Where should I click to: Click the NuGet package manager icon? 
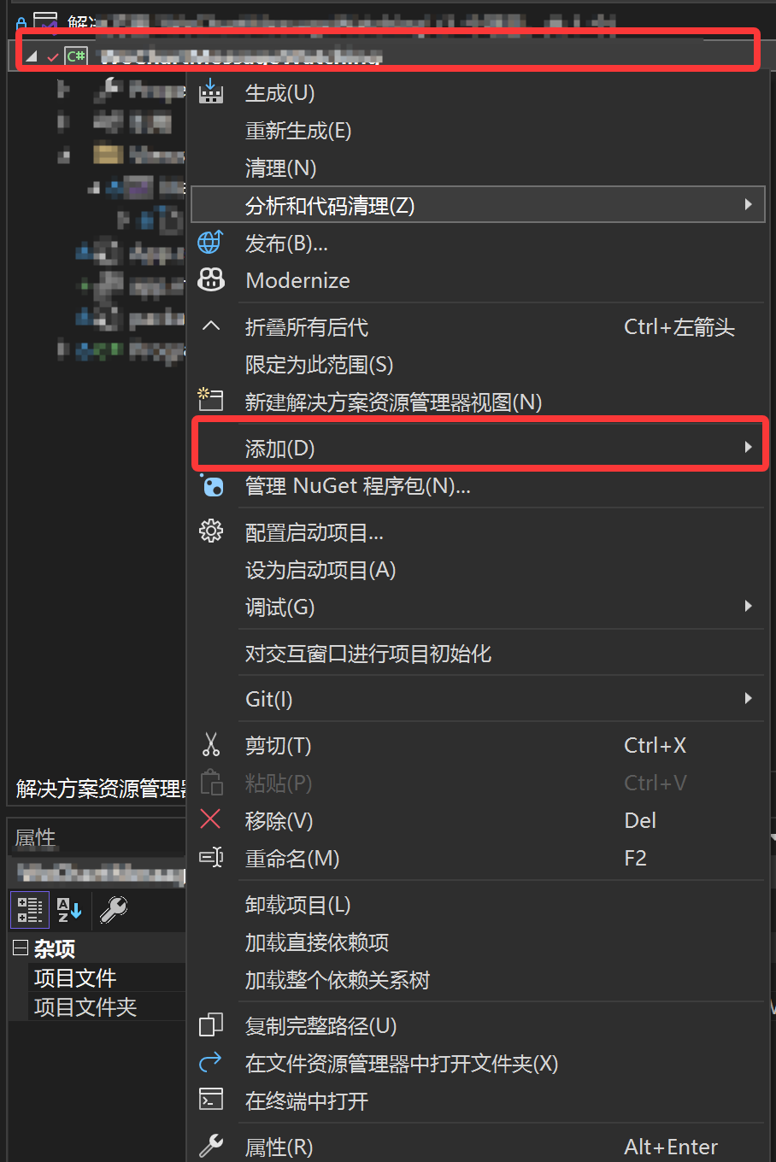pyautogui.click(x=211, y=486)
